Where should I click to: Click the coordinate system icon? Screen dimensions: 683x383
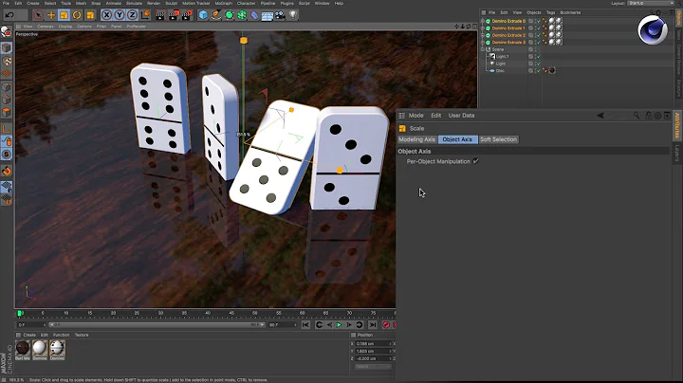coord(145,15)
